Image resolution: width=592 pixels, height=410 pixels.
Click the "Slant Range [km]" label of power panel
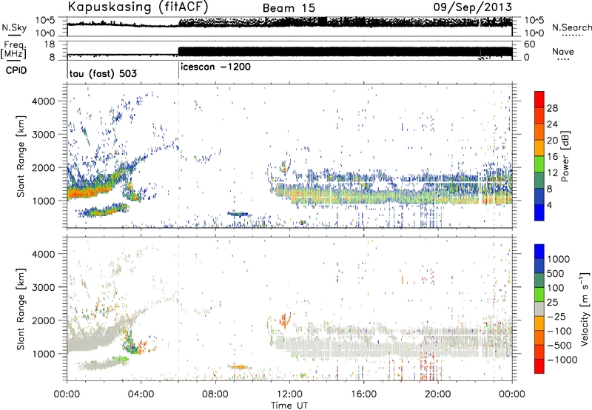point(21,156)
